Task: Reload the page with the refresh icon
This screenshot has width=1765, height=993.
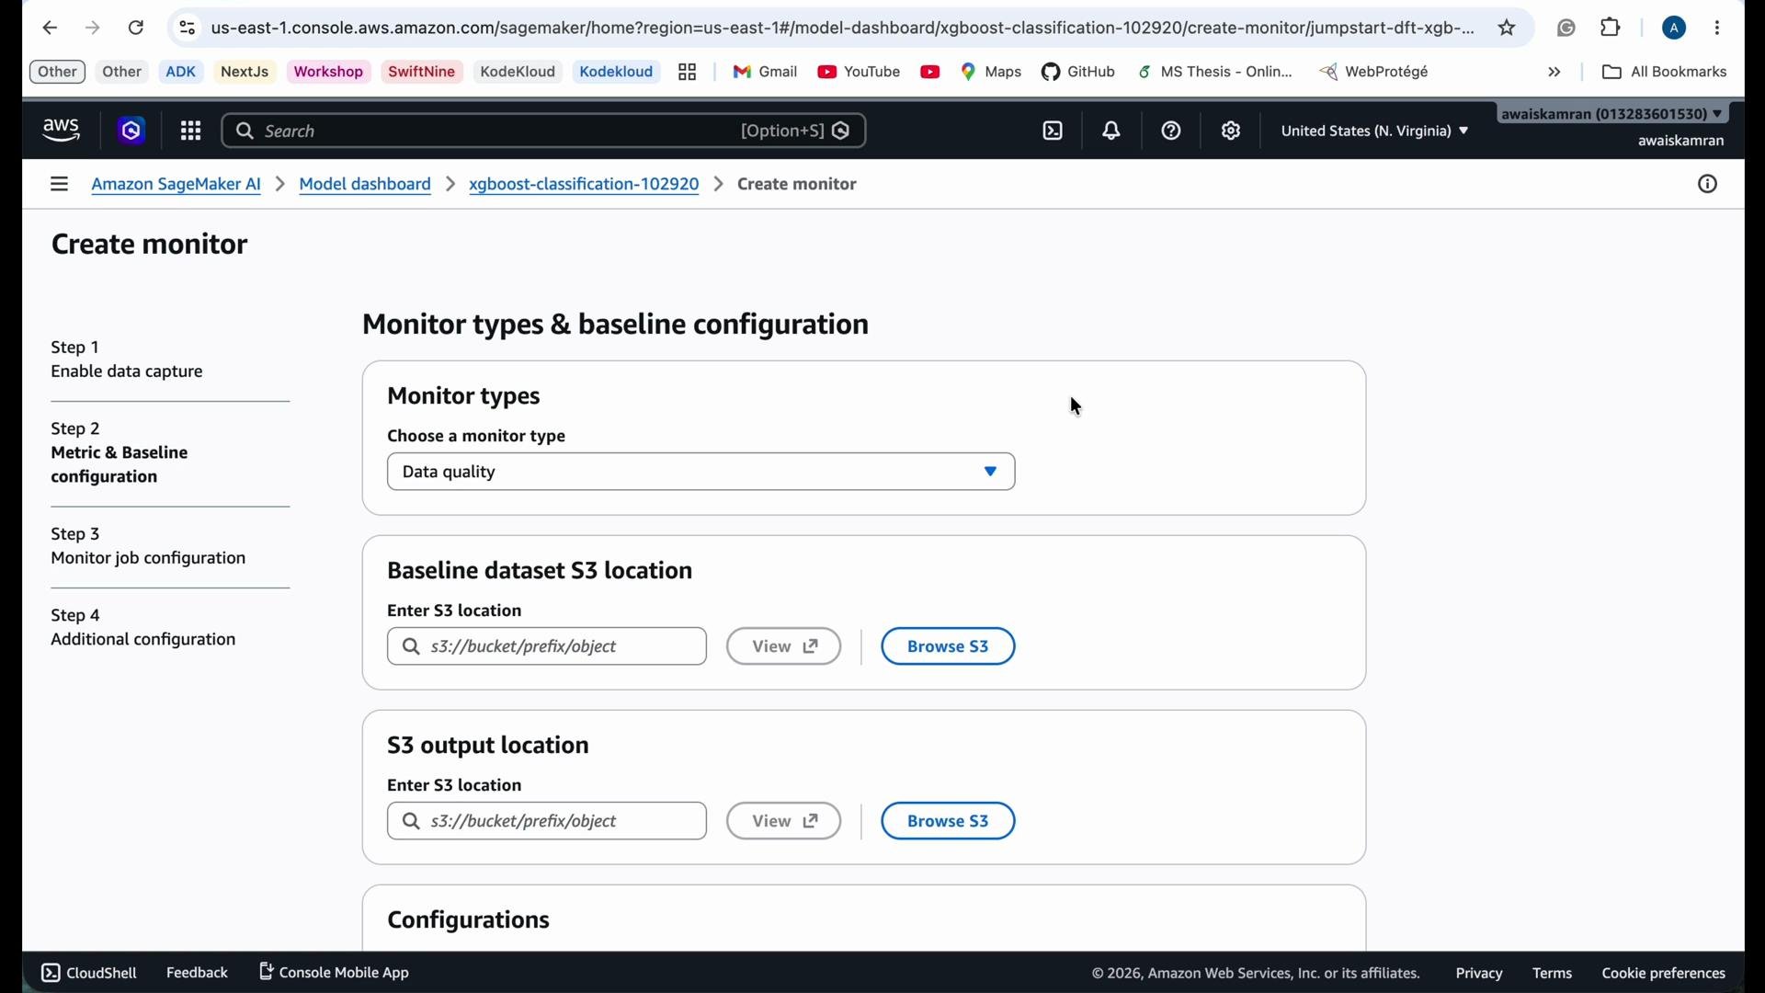Action: point(136,29)
